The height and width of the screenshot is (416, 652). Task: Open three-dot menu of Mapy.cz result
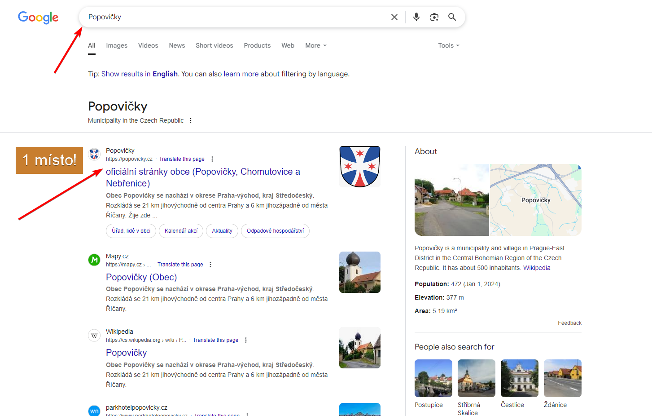pyautogui.click(x=210, y=265)
